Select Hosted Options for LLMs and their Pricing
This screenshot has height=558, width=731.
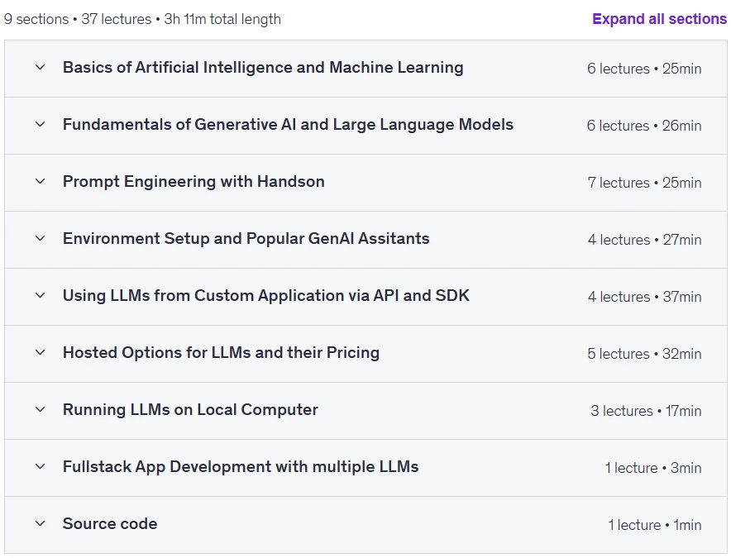tap(221, 352)
